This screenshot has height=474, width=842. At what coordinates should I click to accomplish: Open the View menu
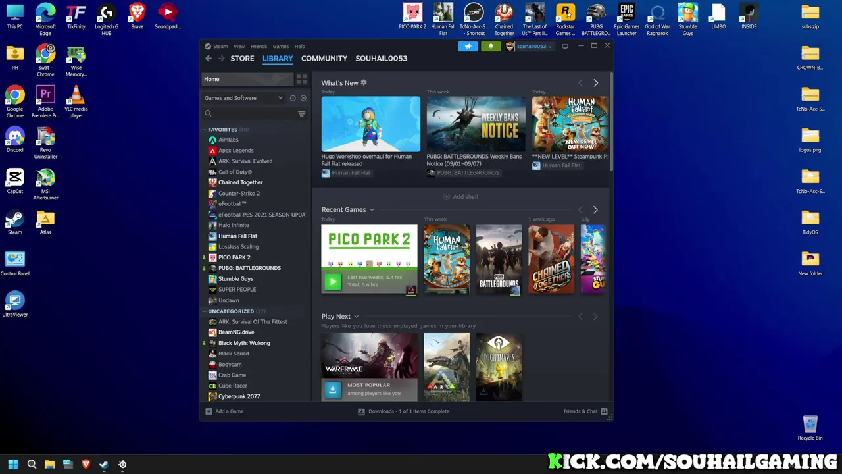pos(239,46)
